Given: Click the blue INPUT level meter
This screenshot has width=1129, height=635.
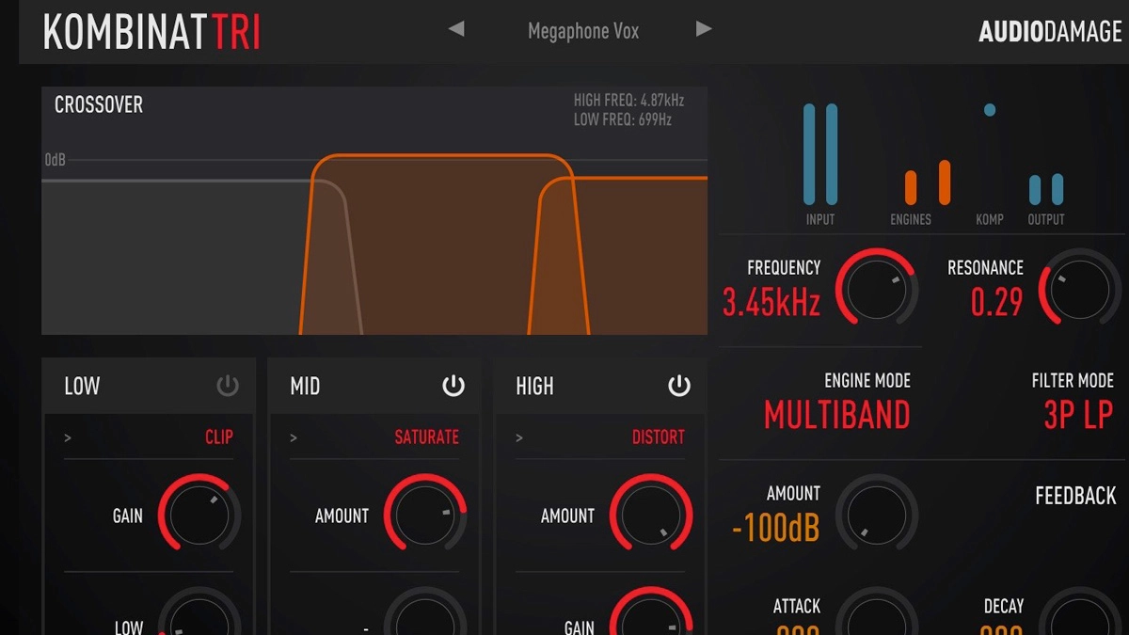Looking at the screenshot, I should pyautogui.click(x=820, y=154).
